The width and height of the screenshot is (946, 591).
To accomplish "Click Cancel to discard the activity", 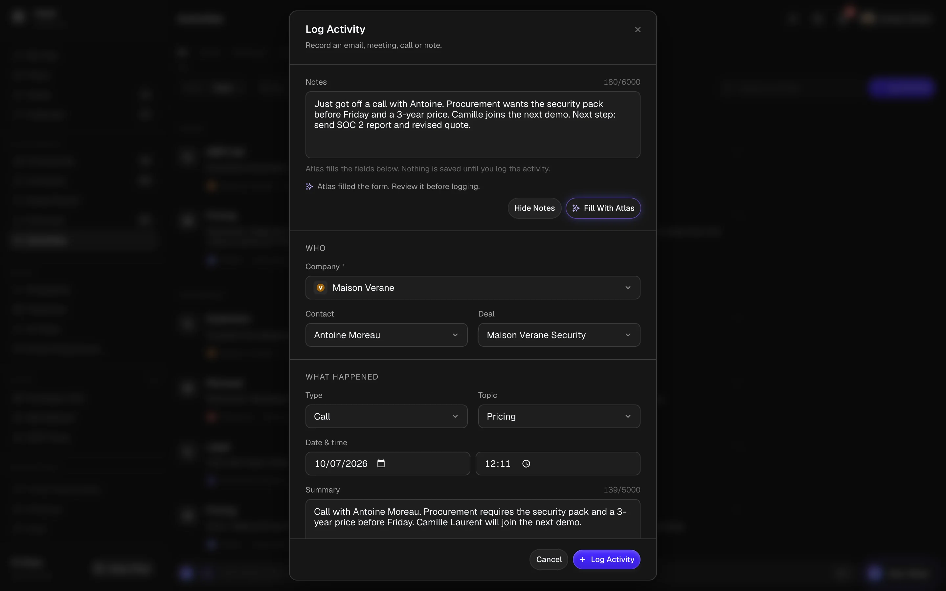I will [x=549, y=559].
